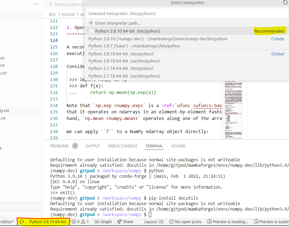Click the star icon beside Python 3.8.10 recommended
The width and height of the screenshot is (289, 227).
pos(91,31)
